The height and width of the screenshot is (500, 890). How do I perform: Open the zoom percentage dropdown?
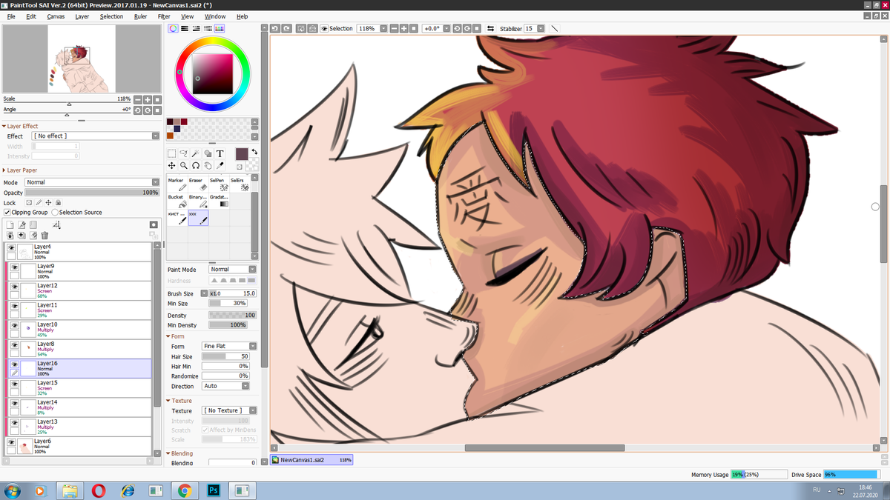click(x=383, y=28)
